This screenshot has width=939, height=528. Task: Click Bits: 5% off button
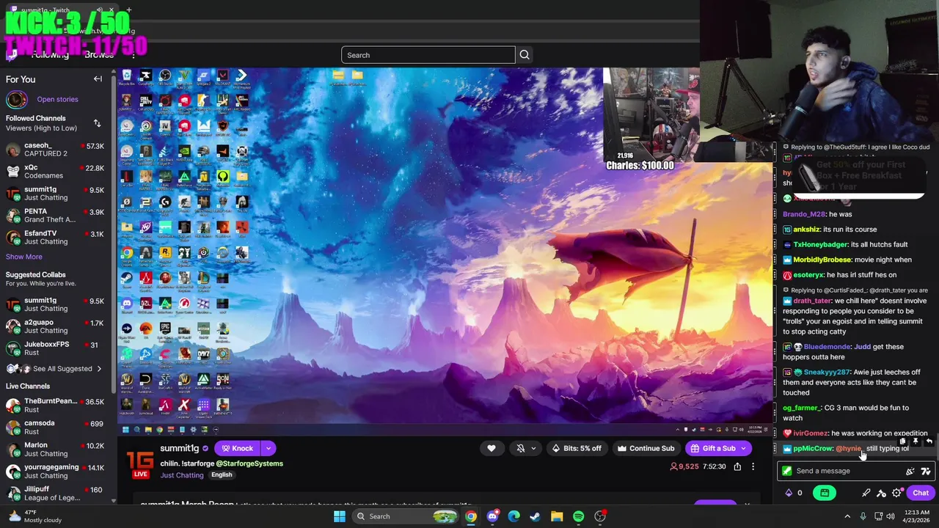point(577,448)
